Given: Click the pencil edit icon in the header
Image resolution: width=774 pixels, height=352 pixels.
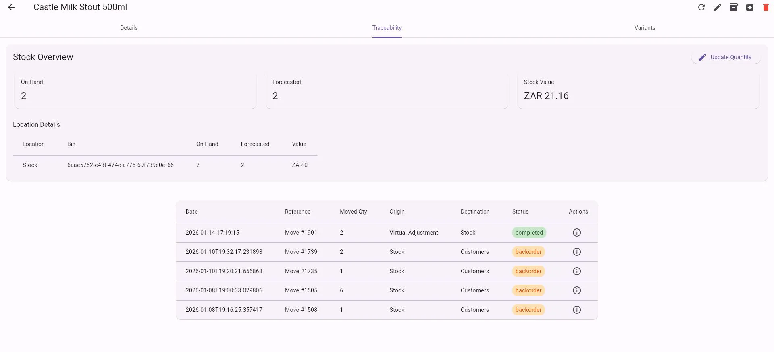Looking at the screenshot, I should click(x=718, y=7).
